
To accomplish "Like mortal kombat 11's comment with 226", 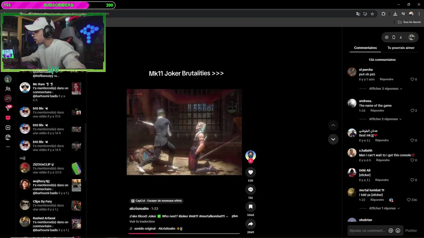I will 408,200.
